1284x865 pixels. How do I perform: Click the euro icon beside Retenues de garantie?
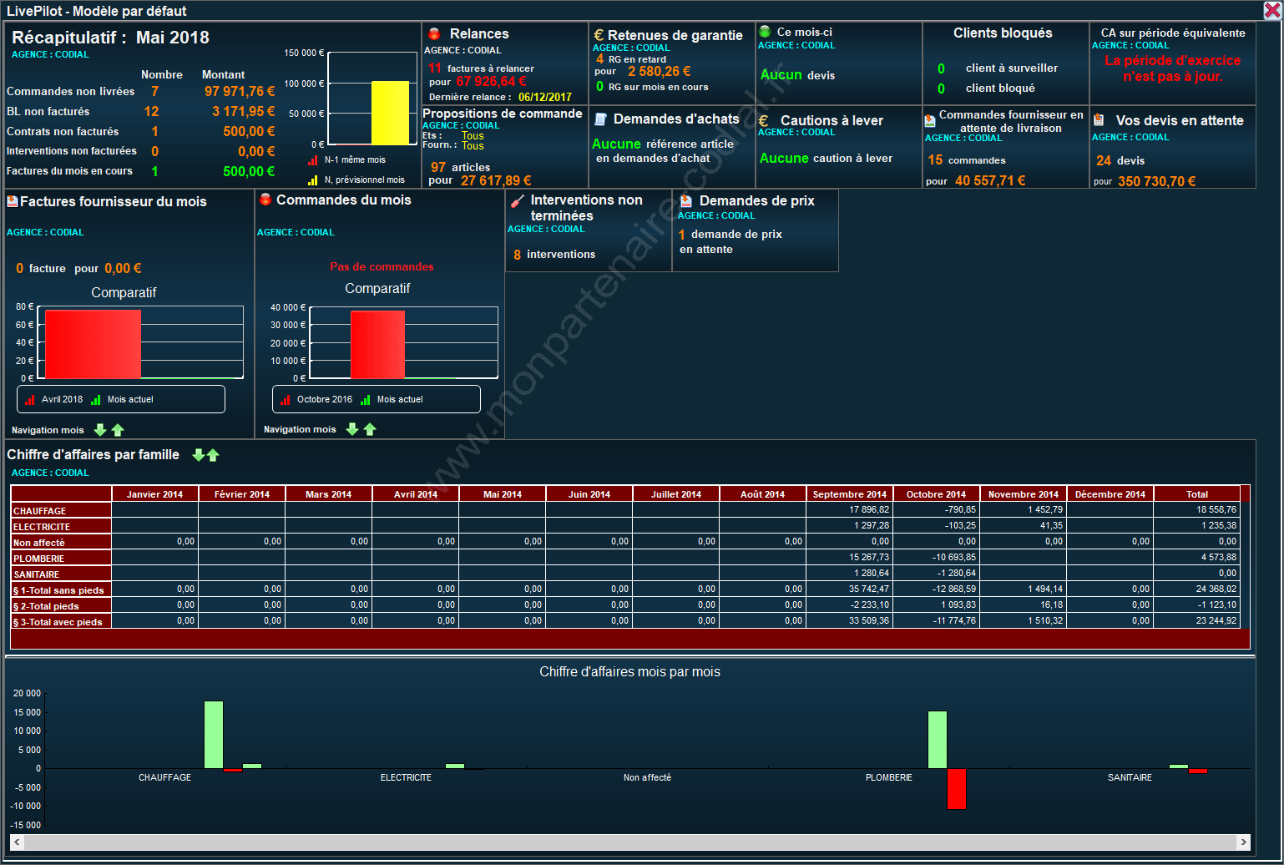[x=599, y=35]
